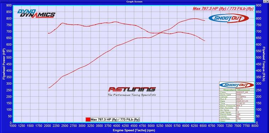
Task: Click the Run # row in the table
Action: coord(237,99)
